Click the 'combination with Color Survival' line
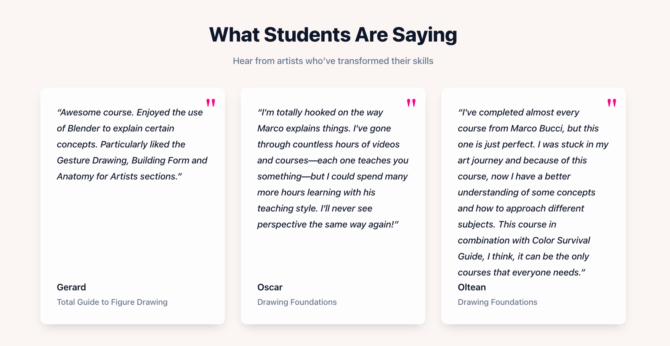 [x=524, y=240]
